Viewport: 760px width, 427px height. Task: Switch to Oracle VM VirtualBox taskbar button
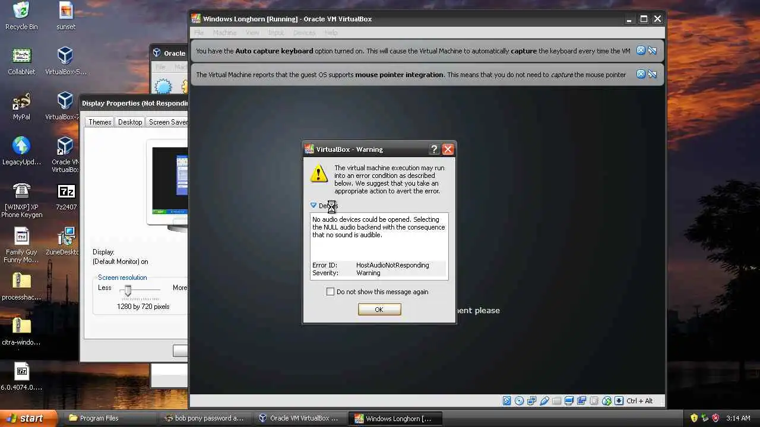coord(301,418)
